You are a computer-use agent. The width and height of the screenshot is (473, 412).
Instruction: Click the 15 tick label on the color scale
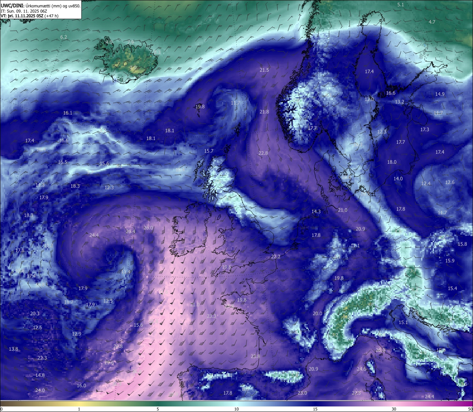(x=315, y=409)
